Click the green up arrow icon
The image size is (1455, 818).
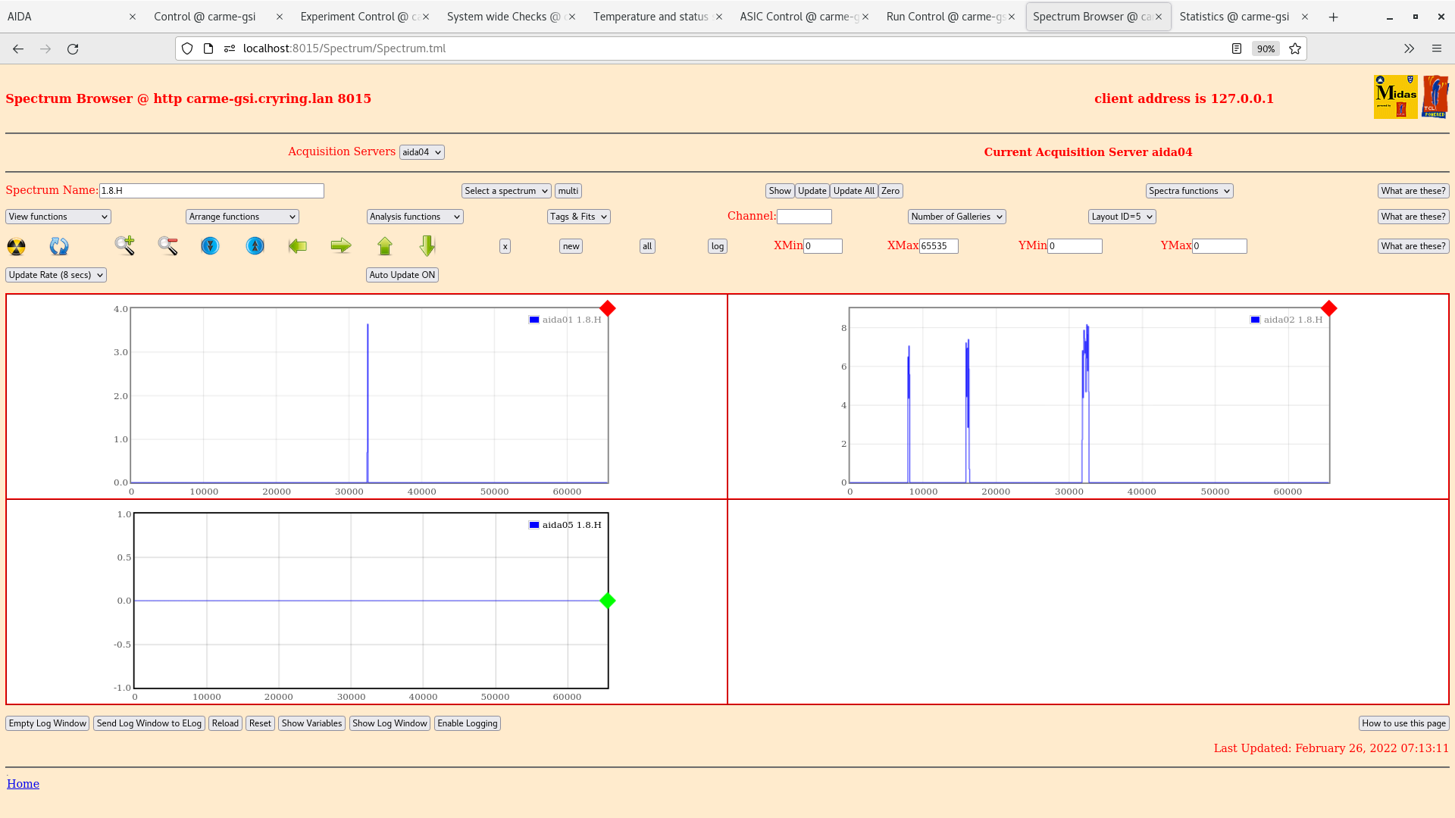(385, 245)
